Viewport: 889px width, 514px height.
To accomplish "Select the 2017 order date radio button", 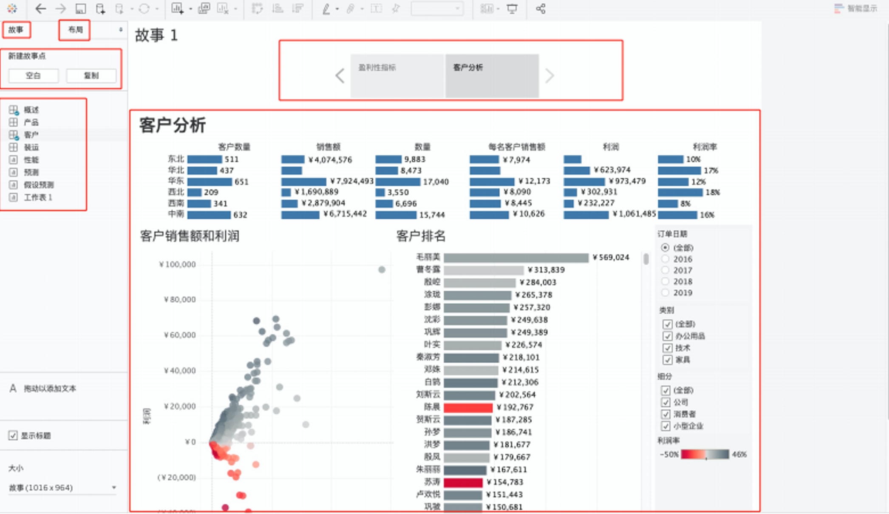I will [665, 270].
